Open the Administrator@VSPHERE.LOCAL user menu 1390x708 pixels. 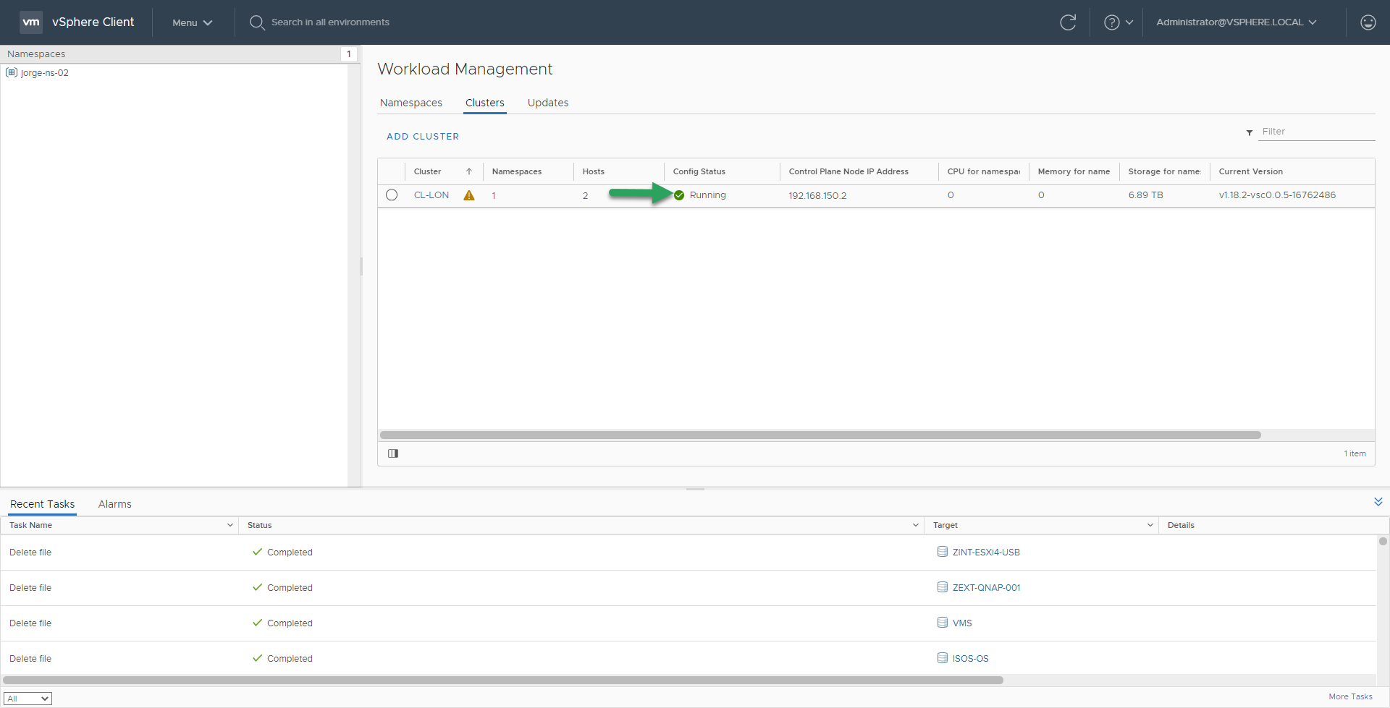pyautogui.click(x=1236, y=22)
